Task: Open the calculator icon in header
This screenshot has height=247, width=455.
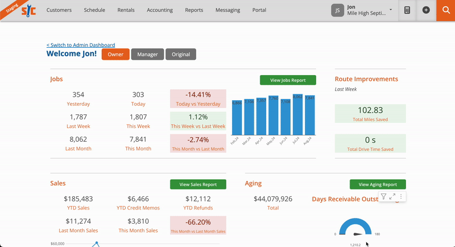Action: click(407, 10)
